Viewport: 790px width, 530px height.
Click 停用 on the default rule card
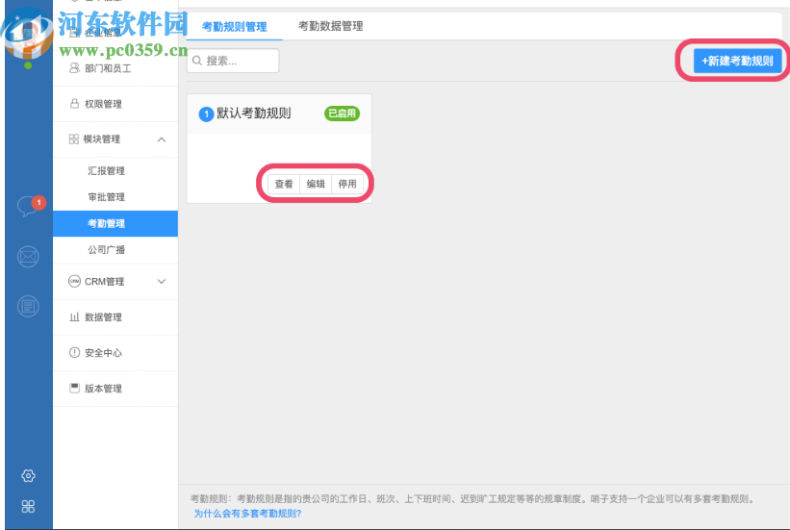pyautogui.click(x=347, y=184)
